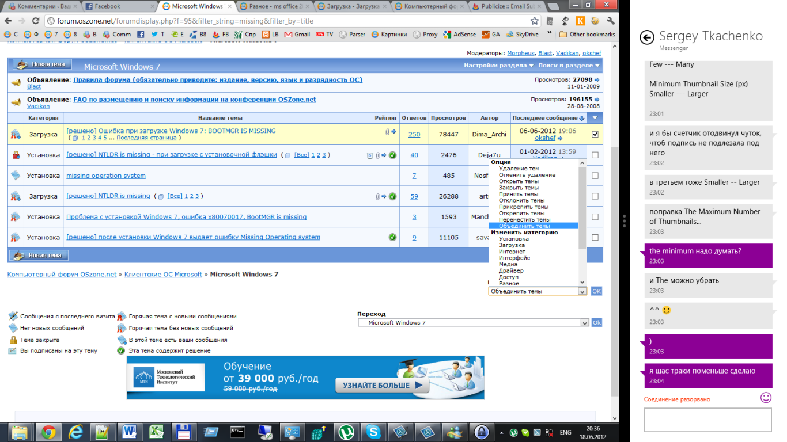Screen dimensions: 787x442
Task: Choose 'Закрыть темы' from the options list
Action: coord(519,188)
